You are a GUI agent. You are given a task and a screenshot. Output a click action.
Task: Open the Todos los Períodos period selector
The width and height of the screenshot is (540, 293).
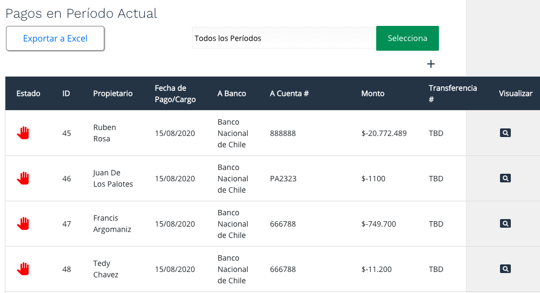point(284,38)
